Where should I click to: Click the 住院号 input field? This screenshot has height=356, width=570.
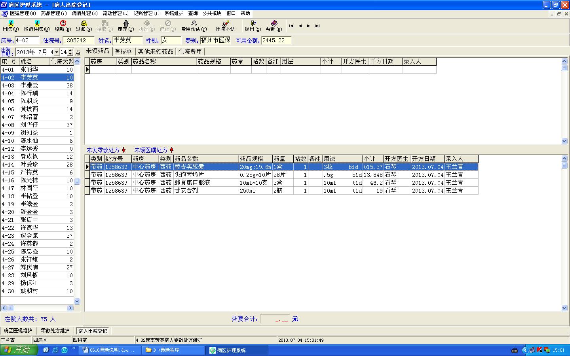point(78,40)
